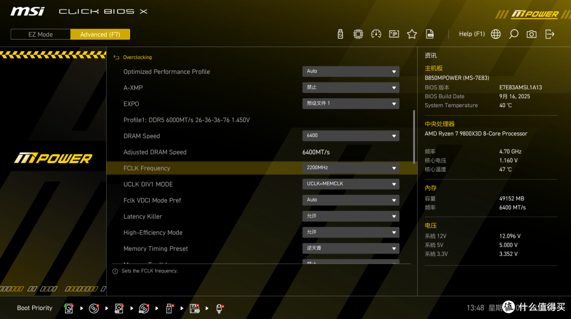Click the 12.096 V system voltage value
This screenshot has height=319, width=571.
[x=510, y=236]
